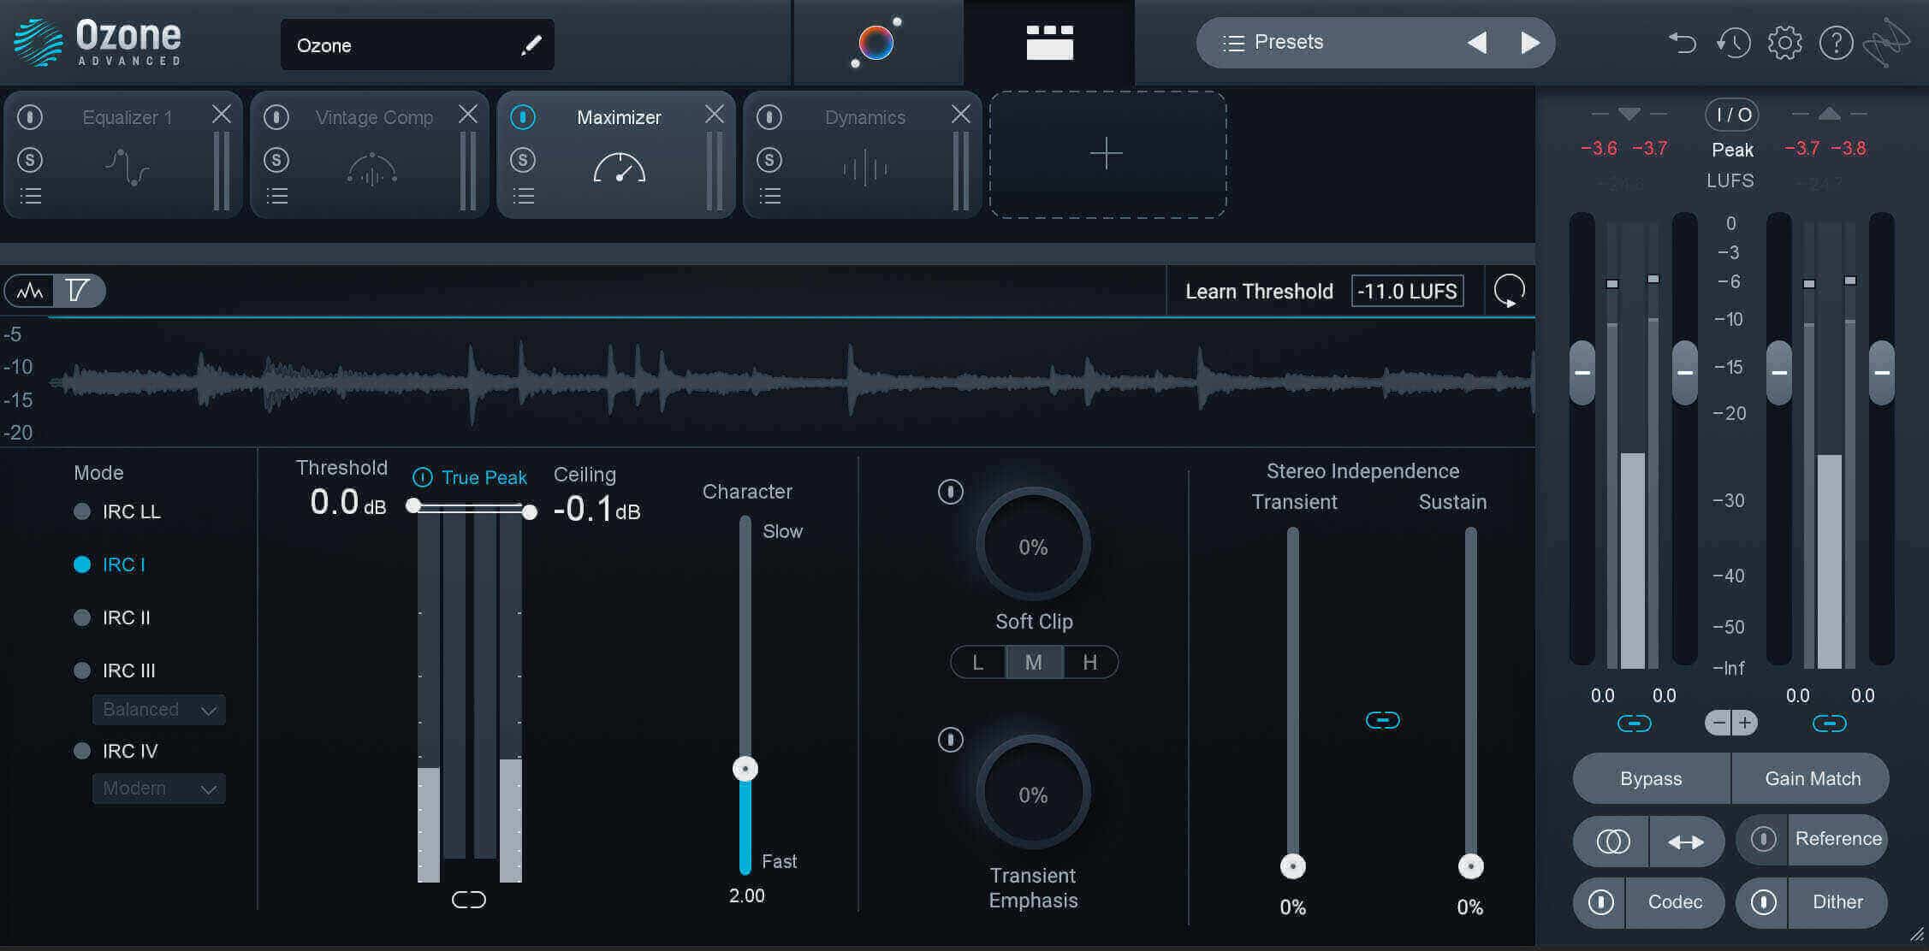
Task: Link threshold and ceiling icon
Action: click(468, 900)
